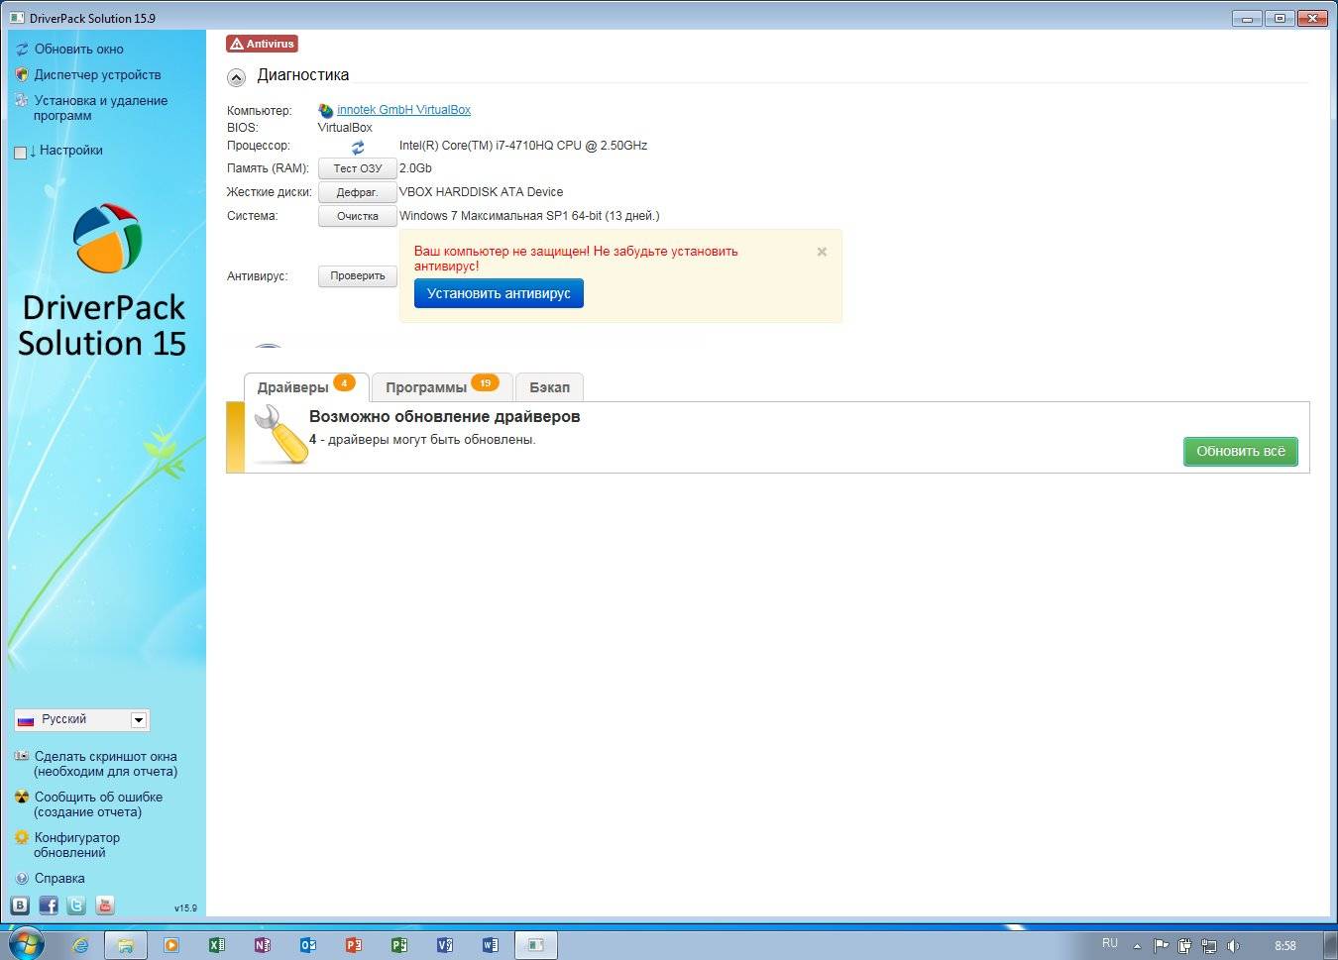This screenshot has width=1338, height=960.
Task: Click the volume speaker tray icon
Action: tap(1233, 945)
